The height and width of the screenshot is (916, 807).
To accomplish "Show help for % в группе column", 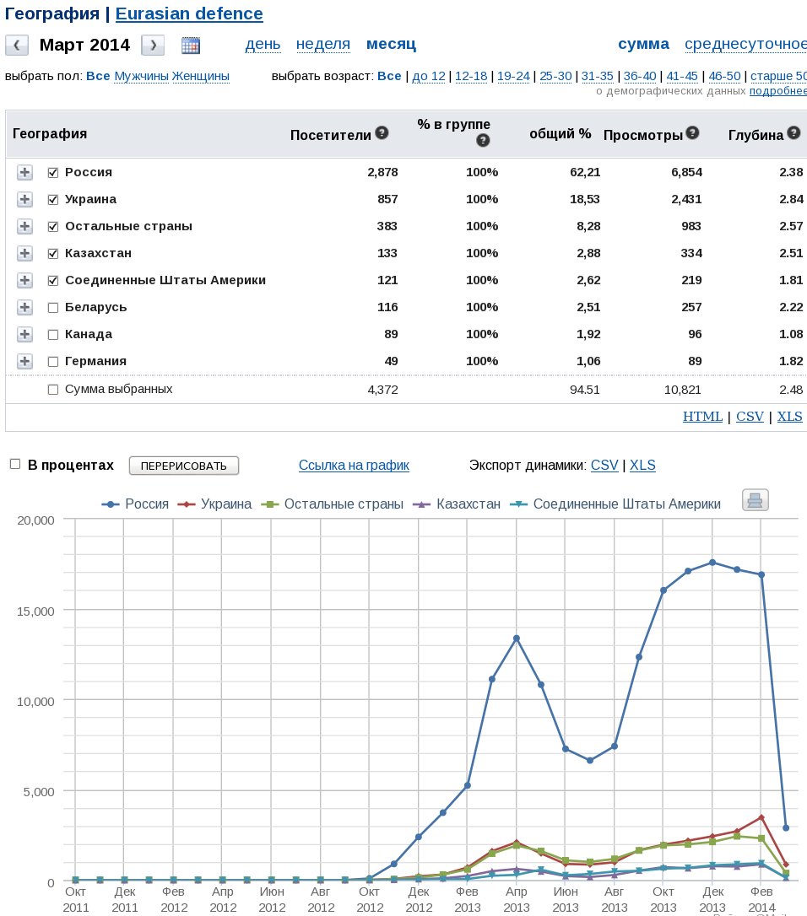I will coord(483,140).
